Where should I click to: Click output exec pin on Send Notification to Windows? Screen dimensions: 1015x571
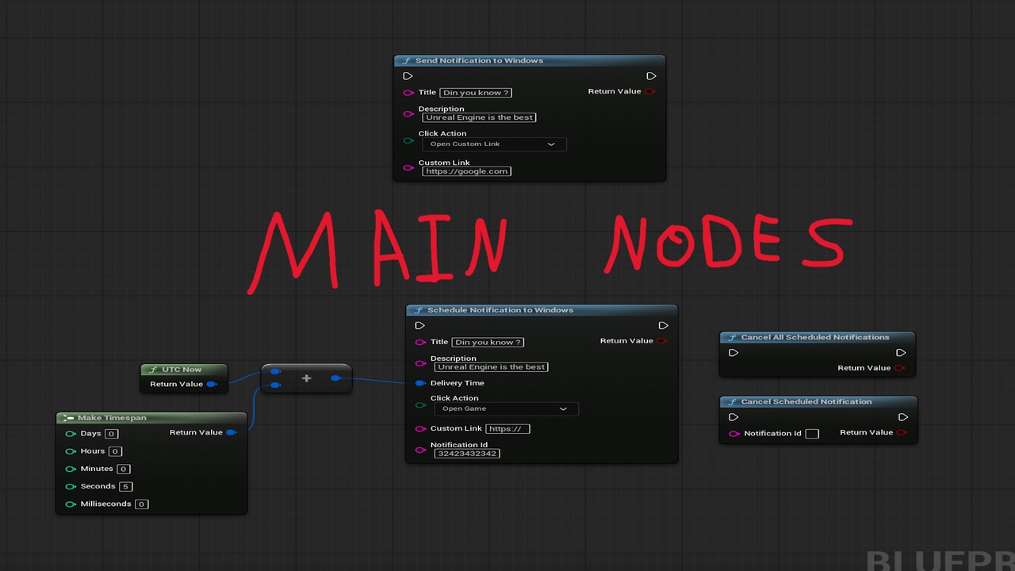click(x=651, y=76)
